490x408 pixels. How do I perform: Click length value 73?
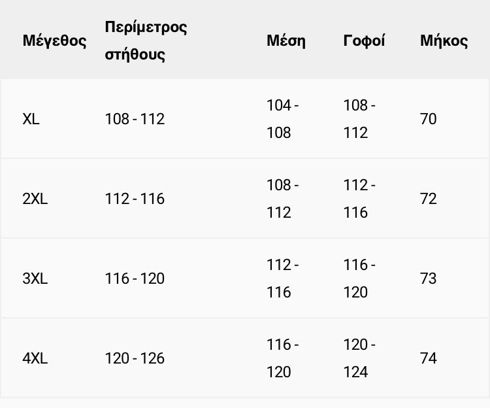click(428, 279)
